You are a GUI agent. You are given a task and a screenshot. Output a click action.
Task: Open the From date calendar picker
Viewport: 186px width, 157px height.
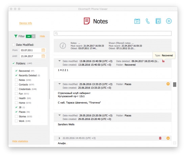pyautogui.click(x=43, y=50)
